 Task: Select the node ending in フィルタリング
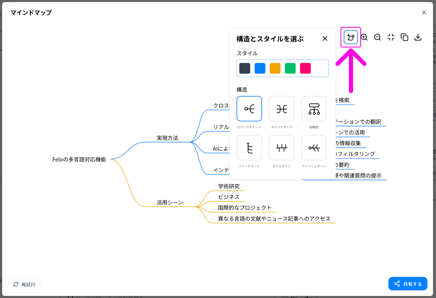[x=355, y=154]
